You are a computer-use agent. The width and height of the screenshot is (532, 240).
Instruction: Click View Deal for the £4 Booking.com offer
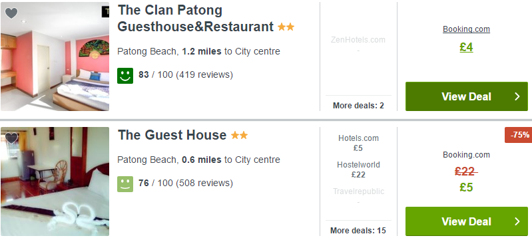(x=467, y=96)
